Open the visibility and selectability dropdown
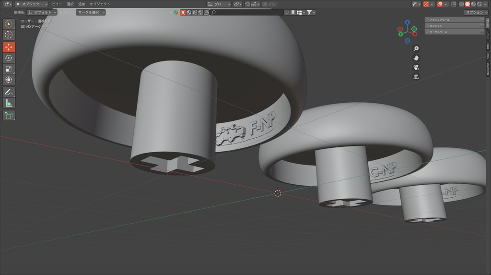This screenshot has height=275, width=491. point(416,4)
